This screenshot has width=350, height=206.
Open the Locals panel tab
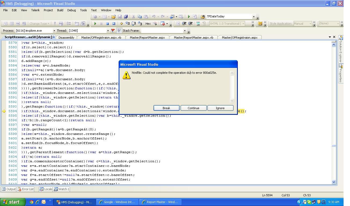46,189
